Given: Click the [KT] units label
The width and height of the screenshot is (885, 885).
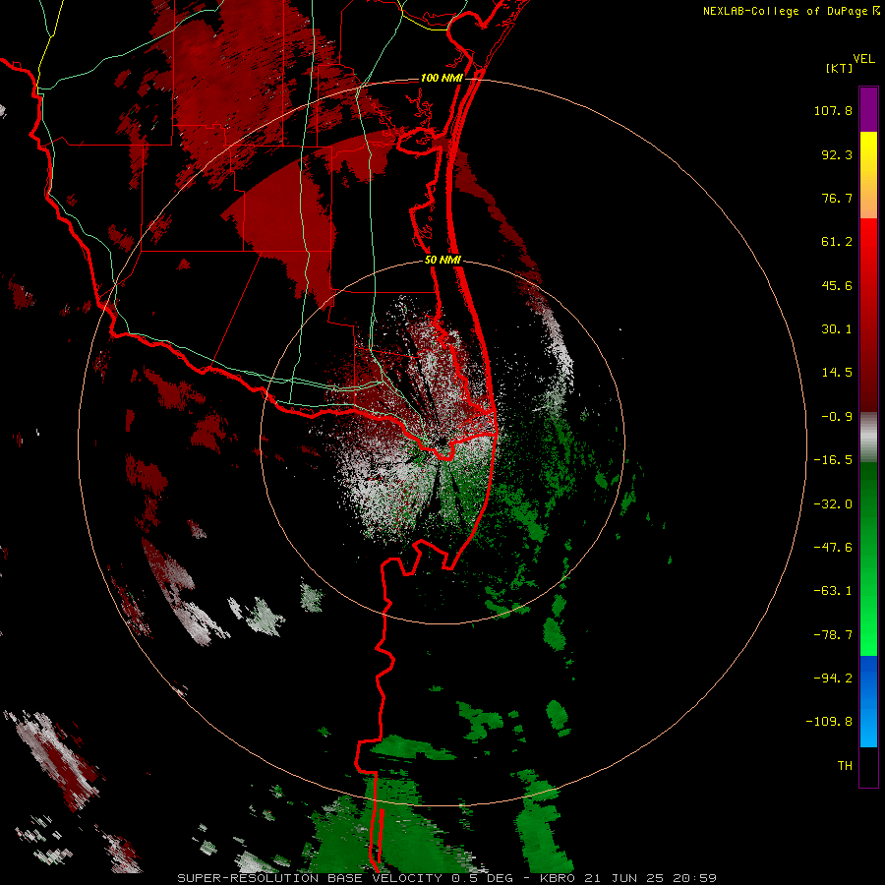Looking at the screenshot, I should pos(840,68).
